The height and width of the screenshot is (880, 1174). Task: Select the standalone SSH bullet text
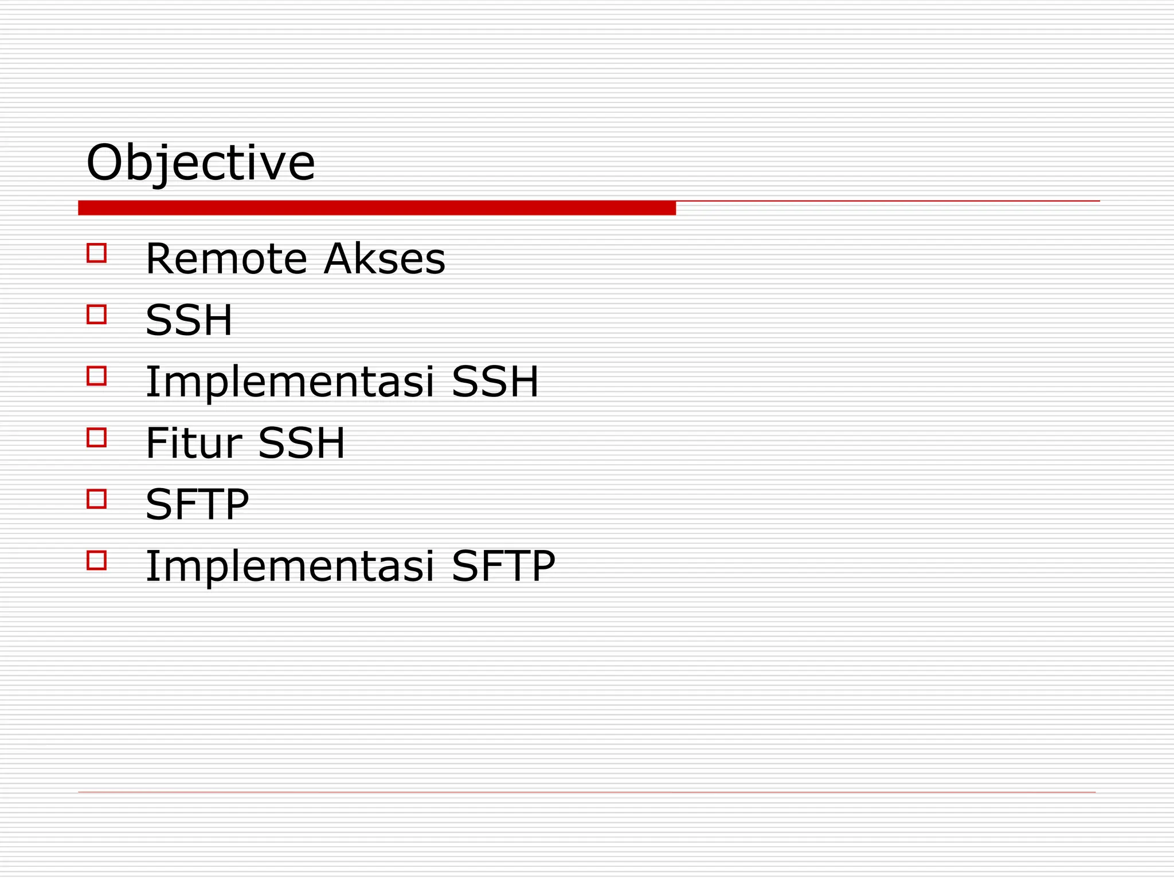pos(189,320)
